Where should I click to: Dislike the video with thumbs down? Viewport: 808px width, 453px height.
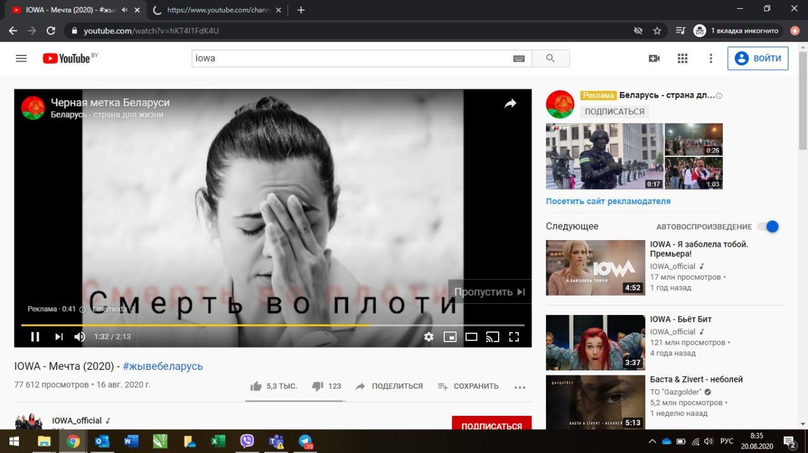(327, 386)
